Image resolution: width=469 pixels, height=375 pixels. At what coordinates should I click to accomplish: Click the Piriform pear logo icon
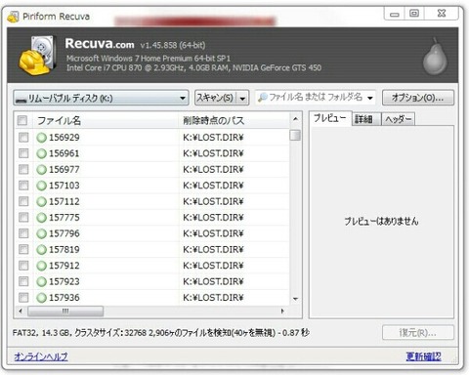click(435, 57)
